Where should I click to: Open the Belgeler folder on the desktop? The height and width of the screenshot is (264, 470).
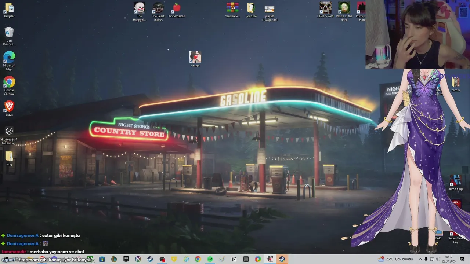click(9, 10)
